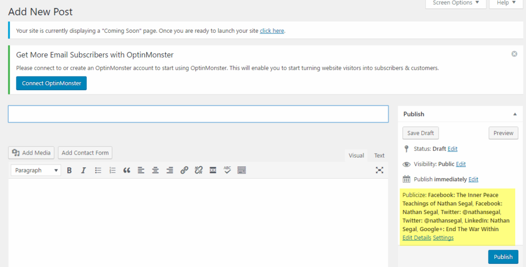Image resolution: width=526 pixels, height=267 pixels.
Task: Open Publicize Edit Details link
Action: (x=417, y=238)
